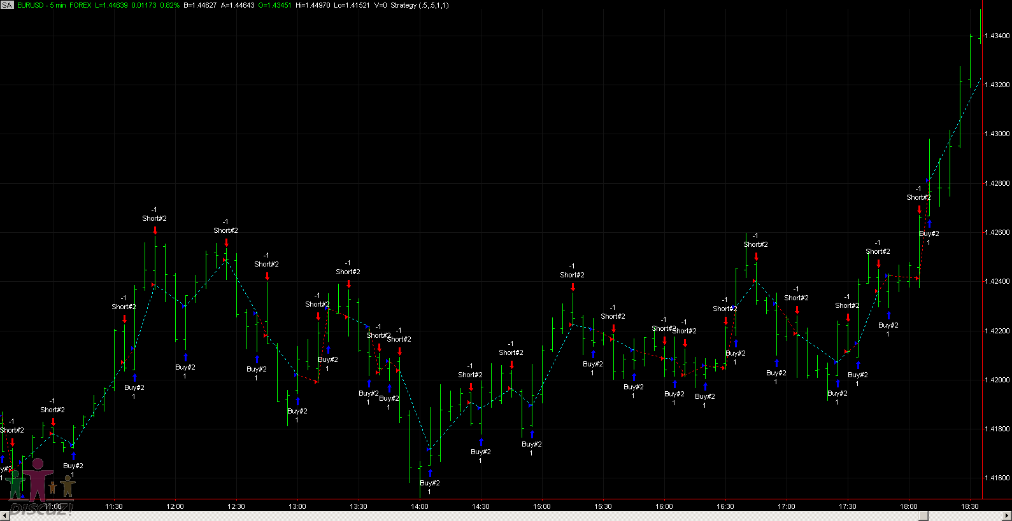Click the percent change 0.82%

click(x=169, y=5)
